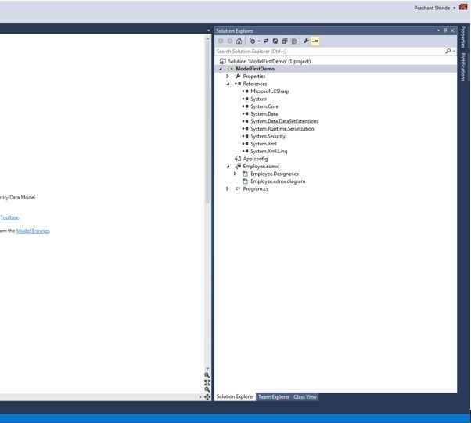
Task: Open Properties via wrench toolbar icon
Action: pyautogui.click(x=306, y=41)
